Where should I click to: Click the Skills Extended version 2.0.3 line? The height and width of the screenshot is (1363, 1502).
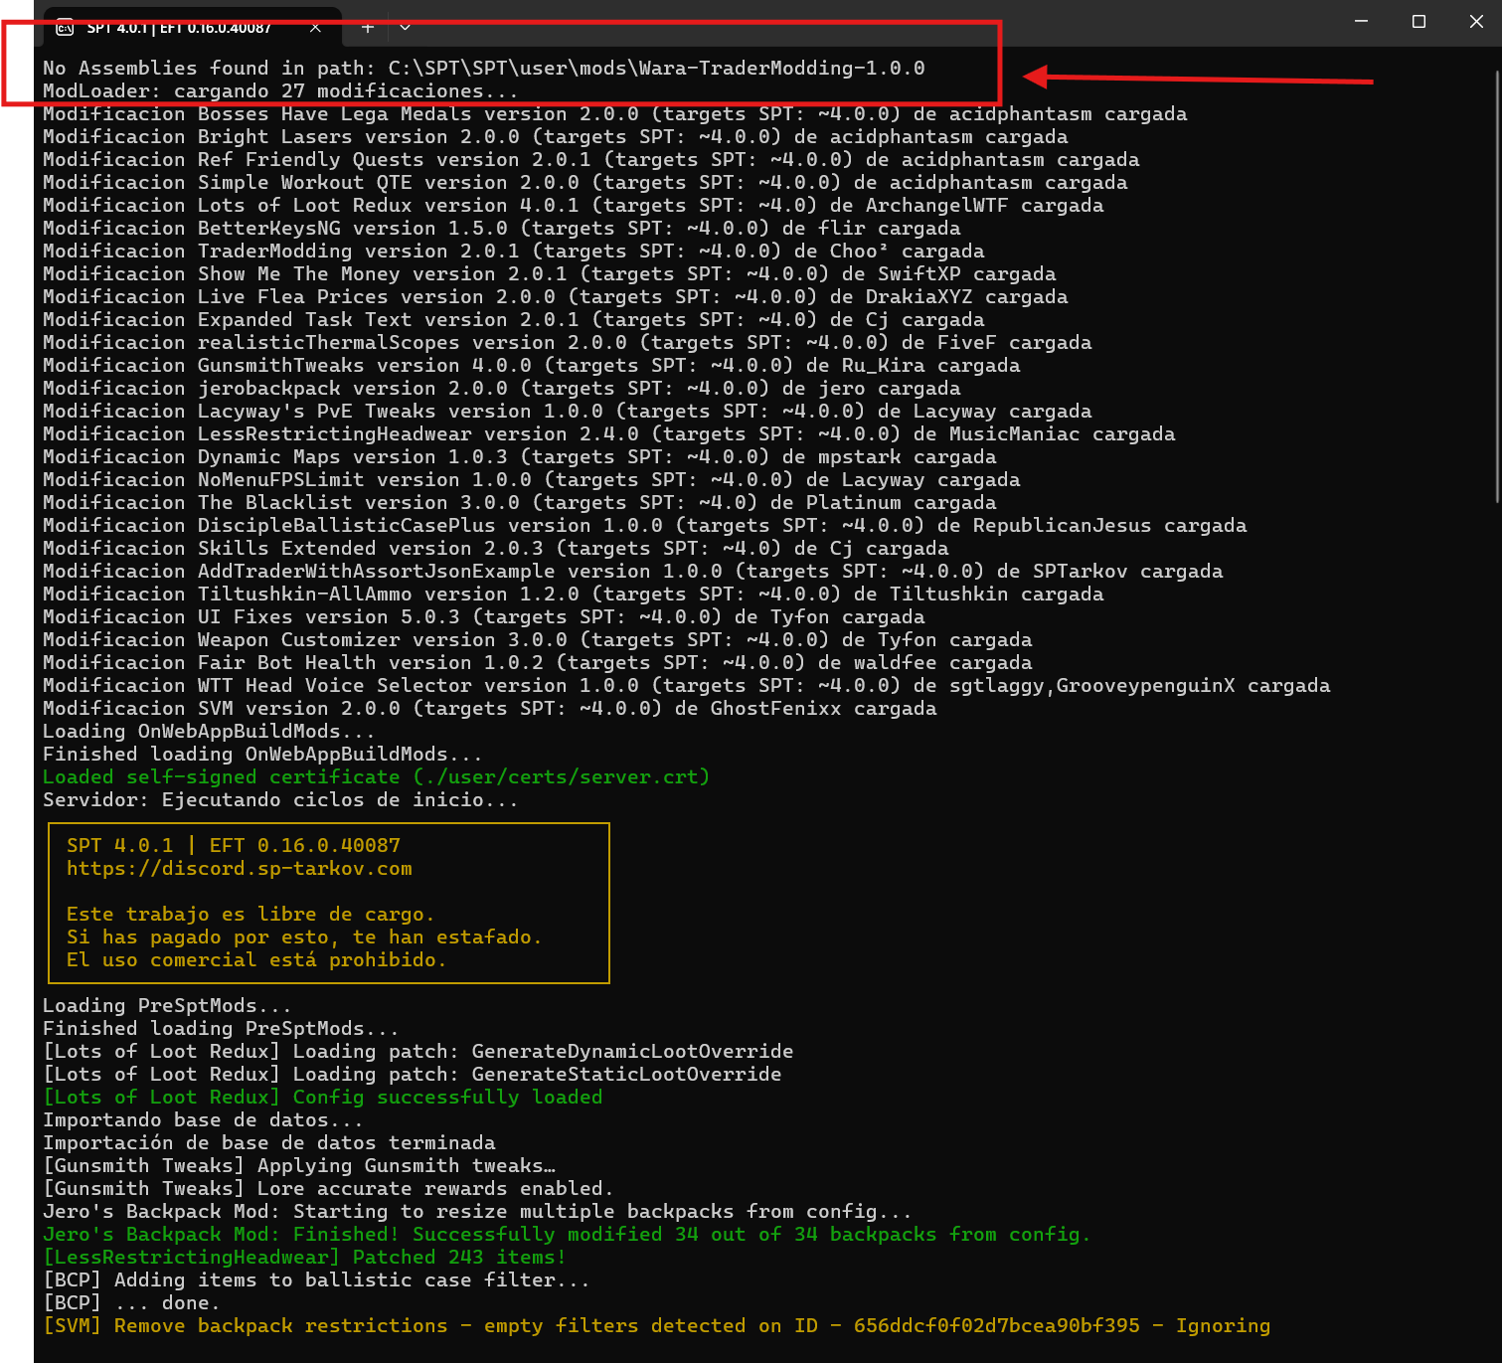tap(495, 548)
